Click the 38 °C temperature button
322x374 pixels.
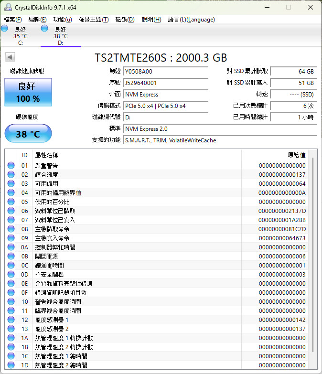[28, 133]
